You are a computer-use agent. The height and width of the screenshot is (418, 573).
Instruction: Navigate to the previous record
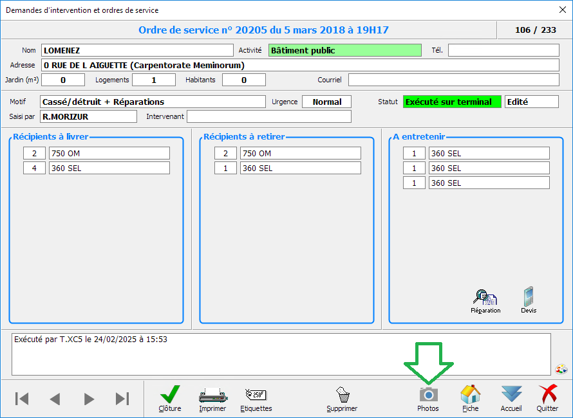(55, 399)
